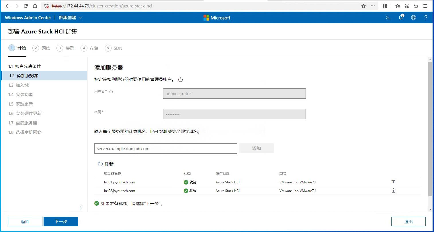Expand the 群集创建 dropdown in header
The image size is (434, 232).
[x=70, y=18]
